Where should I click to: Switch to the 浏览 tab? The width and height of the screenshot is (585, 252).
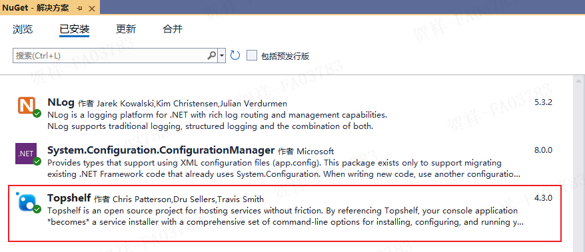[23, 29]
